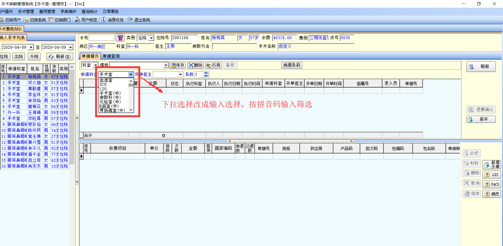The height and width of the screenshot is (246, 503).
Task: Open the 费用管理 menu
Action: pyautogui.click(x=47, y=12)
